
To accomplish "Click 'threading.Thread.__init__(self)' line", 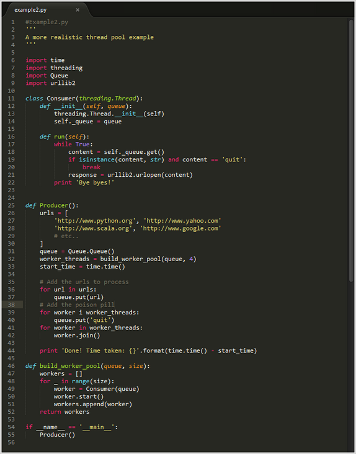I will click(x=109, y=113).
